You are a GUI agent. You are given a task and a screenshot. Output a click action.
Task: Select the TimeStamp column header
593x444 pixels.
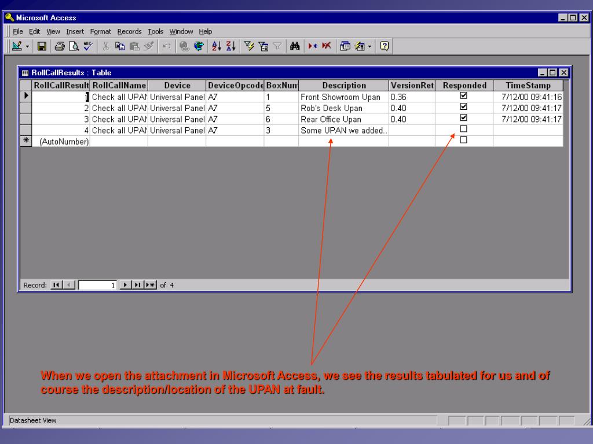click(528, 86)
